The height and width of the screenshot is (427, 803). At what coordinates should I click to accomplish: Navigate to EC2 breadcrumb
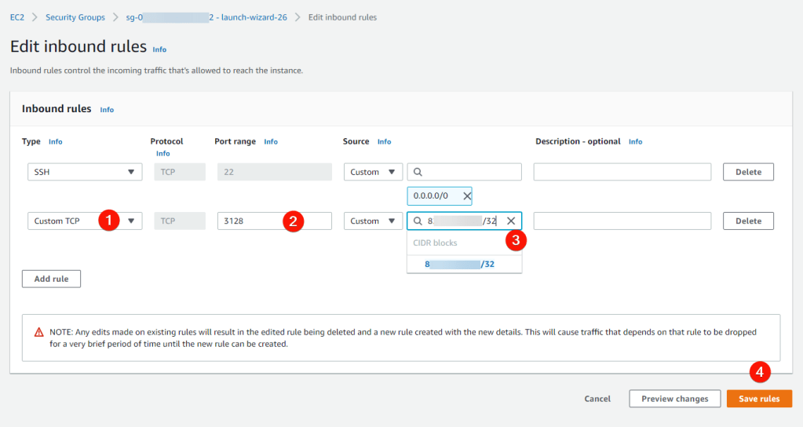coord(16,17)
